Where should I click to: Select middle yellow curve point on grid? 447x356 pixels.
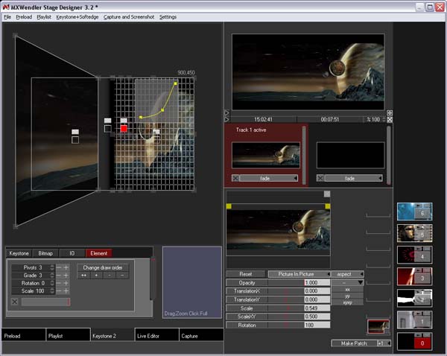(162, 109)
